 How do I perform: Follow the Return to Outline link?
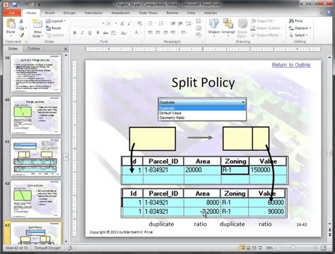(291, 65)
